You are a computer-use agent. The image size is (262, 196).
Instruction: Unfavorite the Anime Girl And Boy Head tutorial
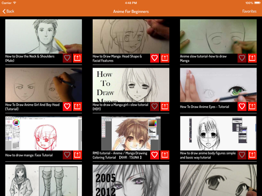click(x=67, y=107)
